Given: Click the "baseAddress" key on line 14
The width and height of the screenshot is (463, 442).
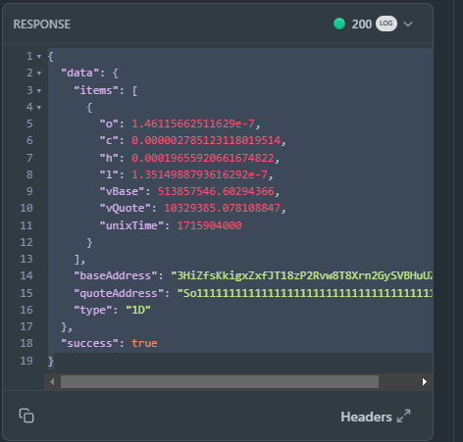Looking at the screenshot, I should (116, 275).
